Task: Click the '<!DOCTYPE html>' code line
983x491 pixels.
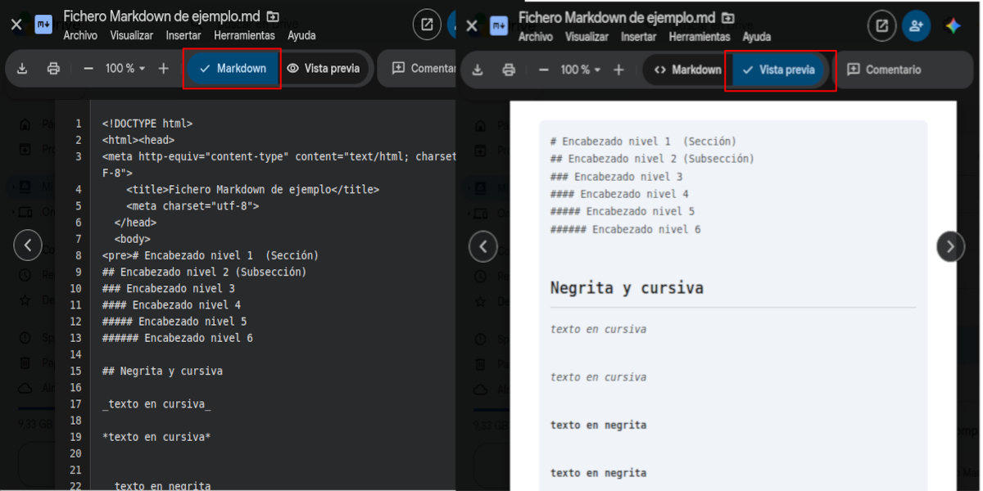Action: tap(147, 124)
